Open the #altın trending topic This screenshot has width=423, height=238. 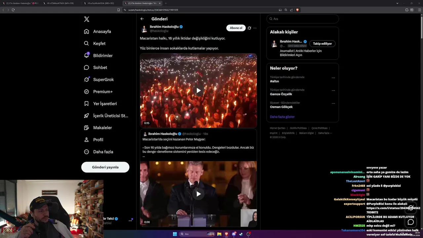tap(274, 81)
